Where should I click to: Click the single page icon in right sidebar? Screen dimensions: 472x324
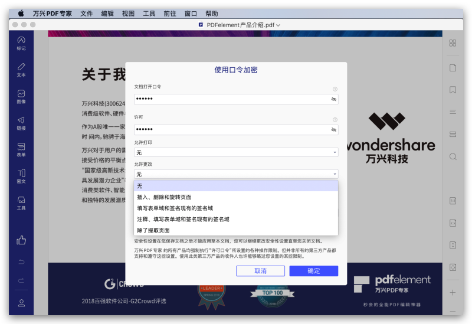click(453, 68)
